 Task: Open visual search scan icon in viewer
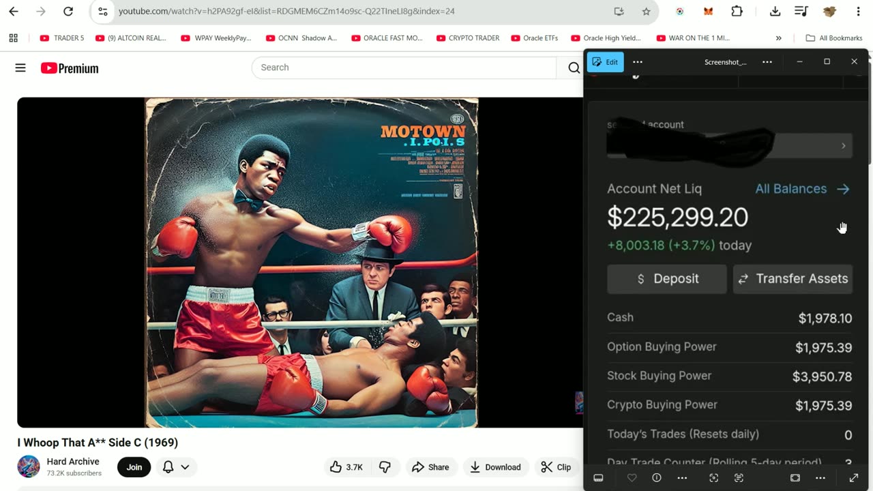(713, 478)
